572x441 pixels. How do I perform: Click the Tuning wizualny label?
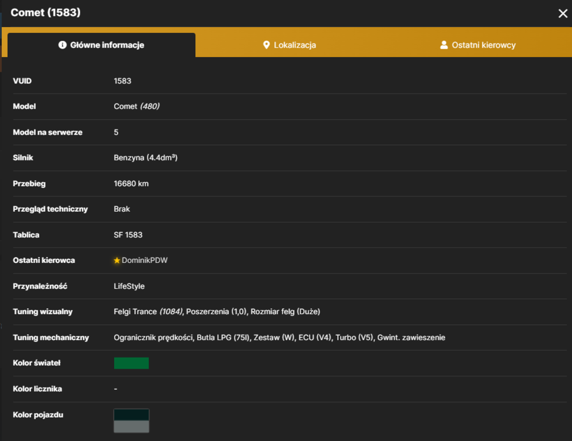point(43,312)
